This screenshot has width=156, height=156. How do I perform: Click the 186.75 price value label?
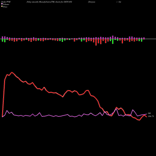[x=151, y=116]
